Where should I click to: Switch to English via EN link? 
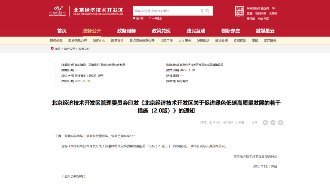273,8
